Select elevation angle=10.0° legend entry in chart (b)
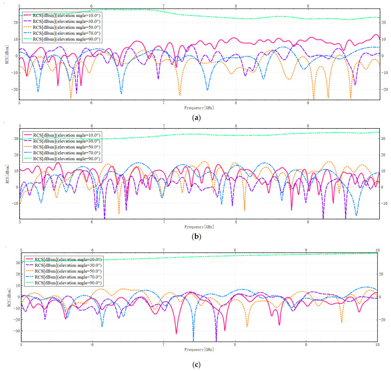Viewport: 391px width, 371px height. click(x=62, y=135)
